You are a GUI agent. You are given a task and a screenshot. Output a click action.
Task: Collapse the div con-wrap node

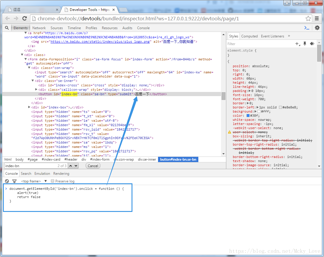[29, 68]
